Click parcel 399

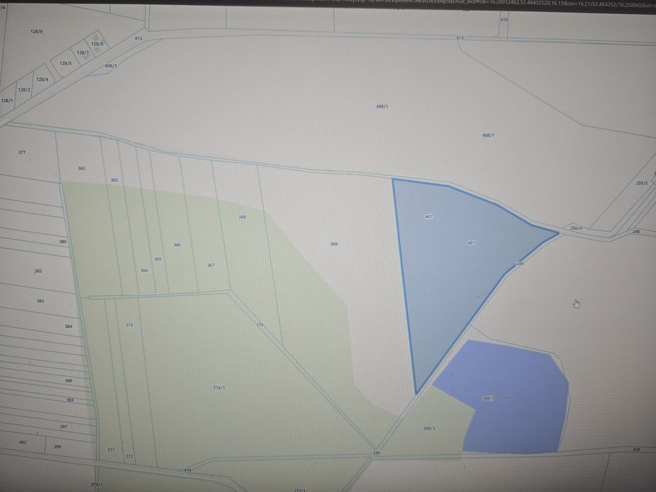[x=58, y=446]
